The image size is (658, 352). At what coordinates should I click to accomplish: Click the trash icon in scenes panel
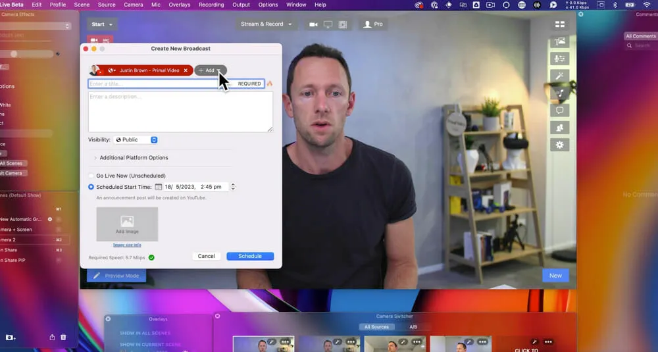click(63, 337)
